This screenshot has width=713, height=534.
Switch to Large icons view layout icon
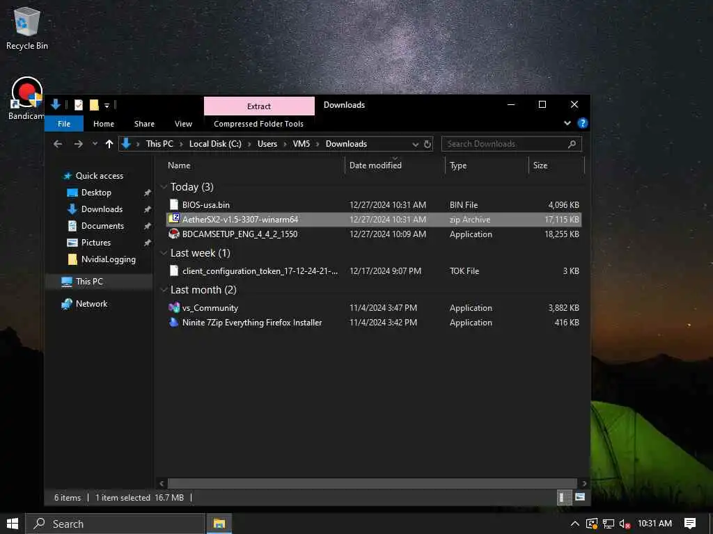tap(580, 497)
